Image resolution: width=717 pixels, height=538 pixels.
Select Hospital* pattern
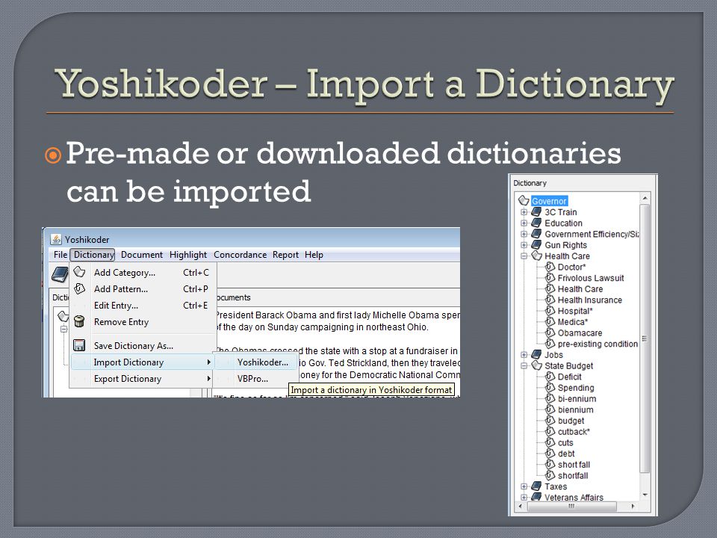pos(575,311)
